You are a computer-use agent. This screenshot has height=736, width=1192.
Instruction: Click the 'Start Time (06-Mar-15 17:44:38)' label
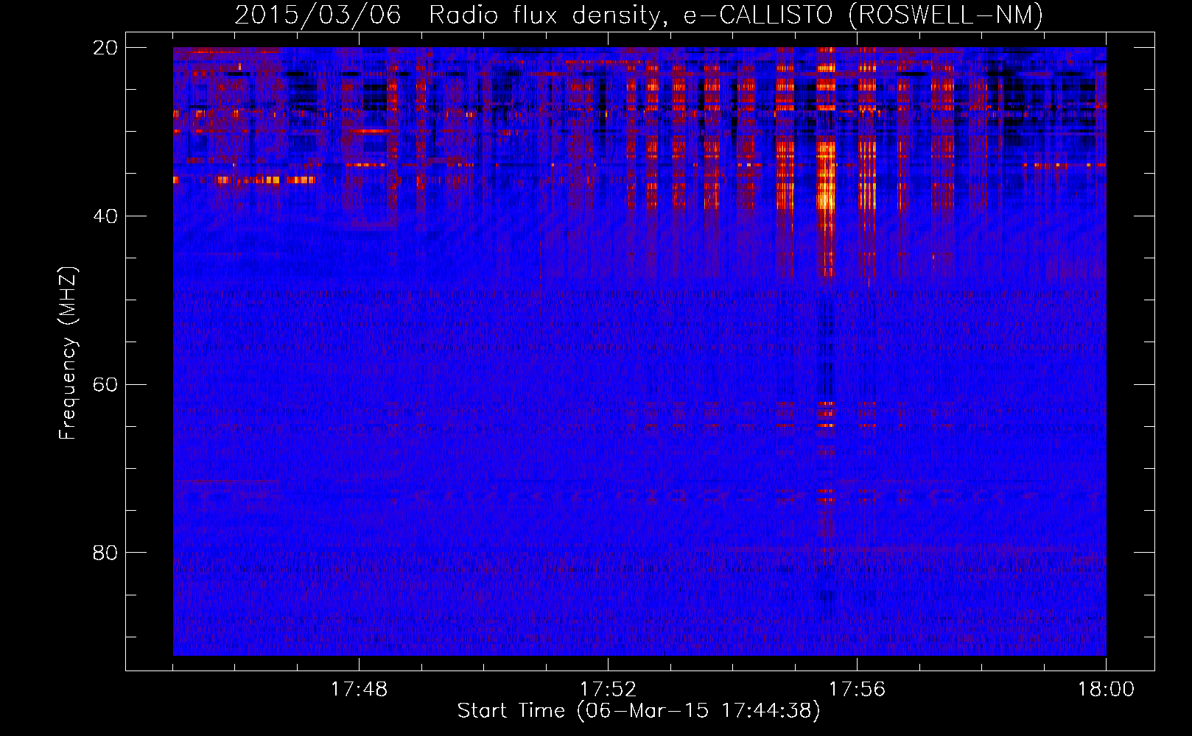pyautogui.click(x=639, y=711)
